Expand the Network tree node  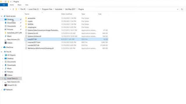pyautogui.click(x=1, y=90)
